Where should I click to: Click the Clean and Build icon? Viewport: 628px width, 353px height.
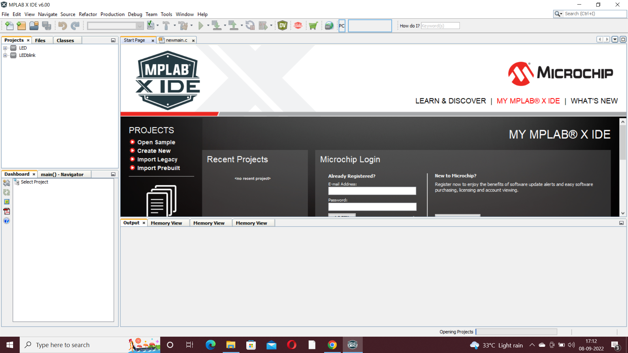point(183,25)
